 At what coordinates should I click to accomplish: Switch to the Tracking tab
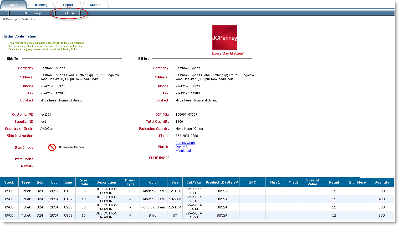click(x=41, y=5)
